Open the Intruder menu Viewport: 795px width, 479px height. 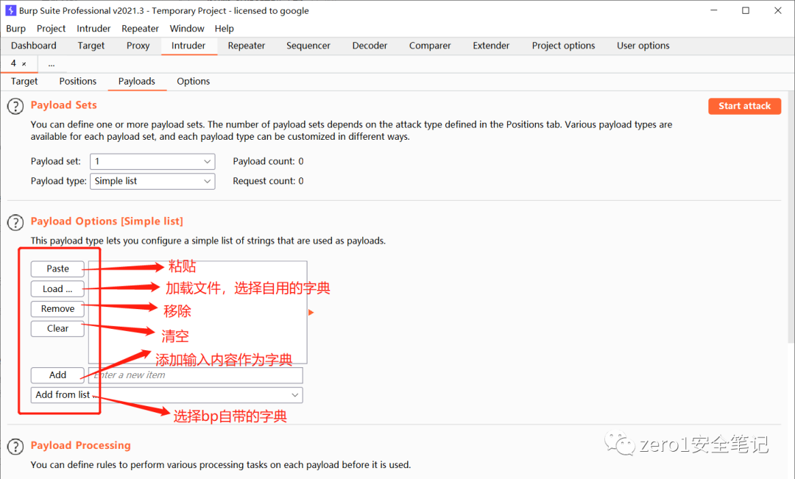point(93,29)
